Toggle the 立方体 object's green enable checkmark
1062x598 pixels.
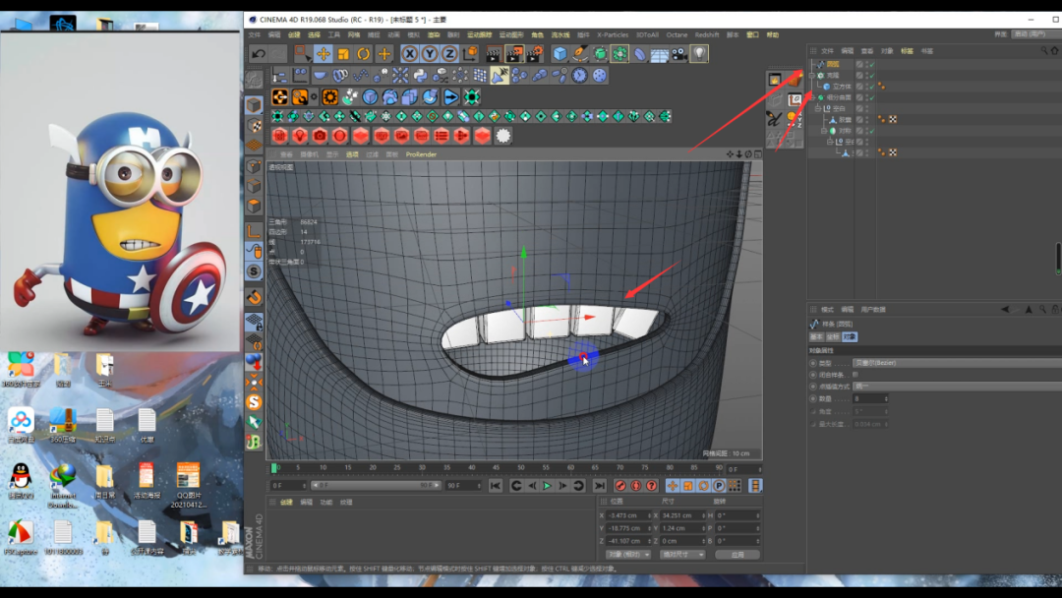point(872,86)
